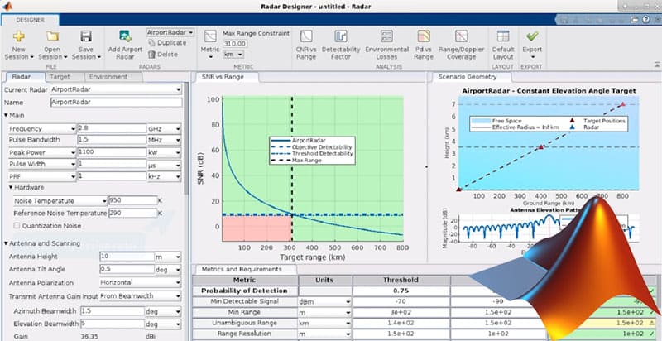
Task: Enable the Quantization Noise checkbox
Action: [x=17, y=226]
